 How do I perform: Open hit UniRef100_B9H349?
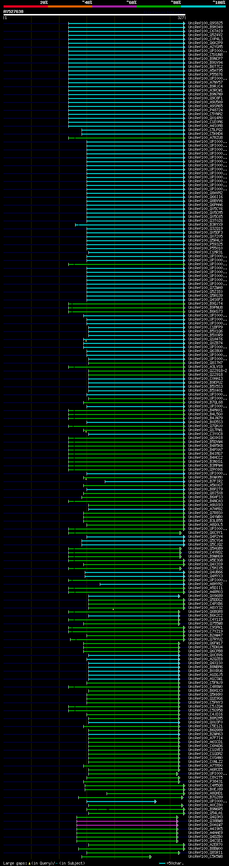coord(205,27)
